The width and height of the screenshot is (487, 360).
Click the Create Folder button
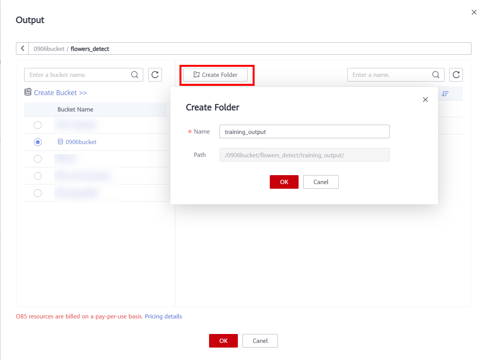click(x=215, y=75)
